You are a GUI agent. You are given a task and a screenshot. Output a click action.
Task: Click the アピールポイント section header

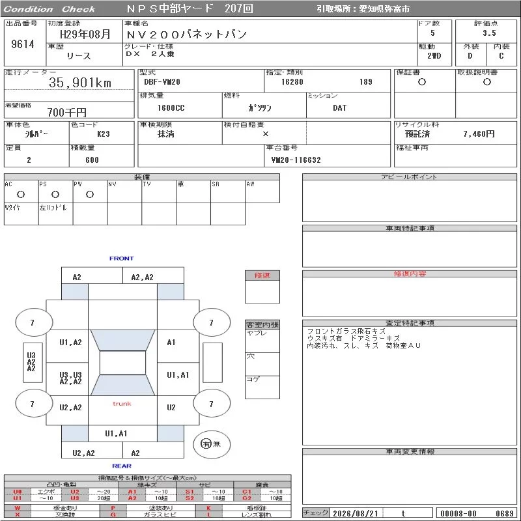pyautogui.click(x=410, y=176)
